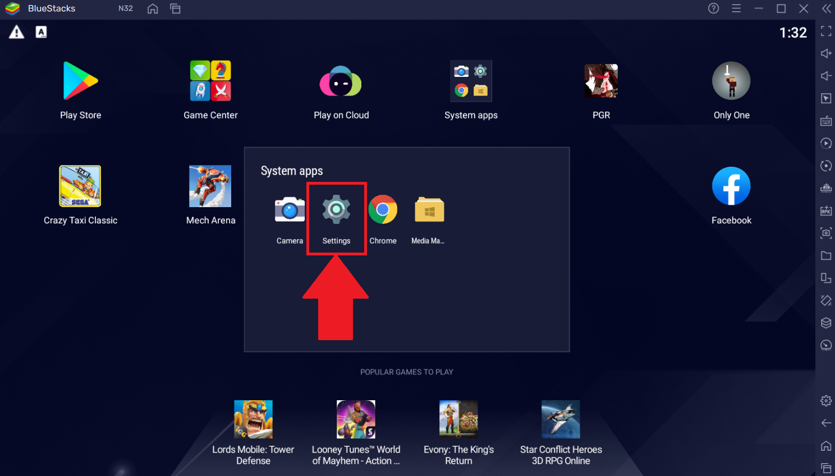The width and height of the screenshot is (835, 476).
Task: Click the 'System apps' folder popup title
Action: point(292,171)
